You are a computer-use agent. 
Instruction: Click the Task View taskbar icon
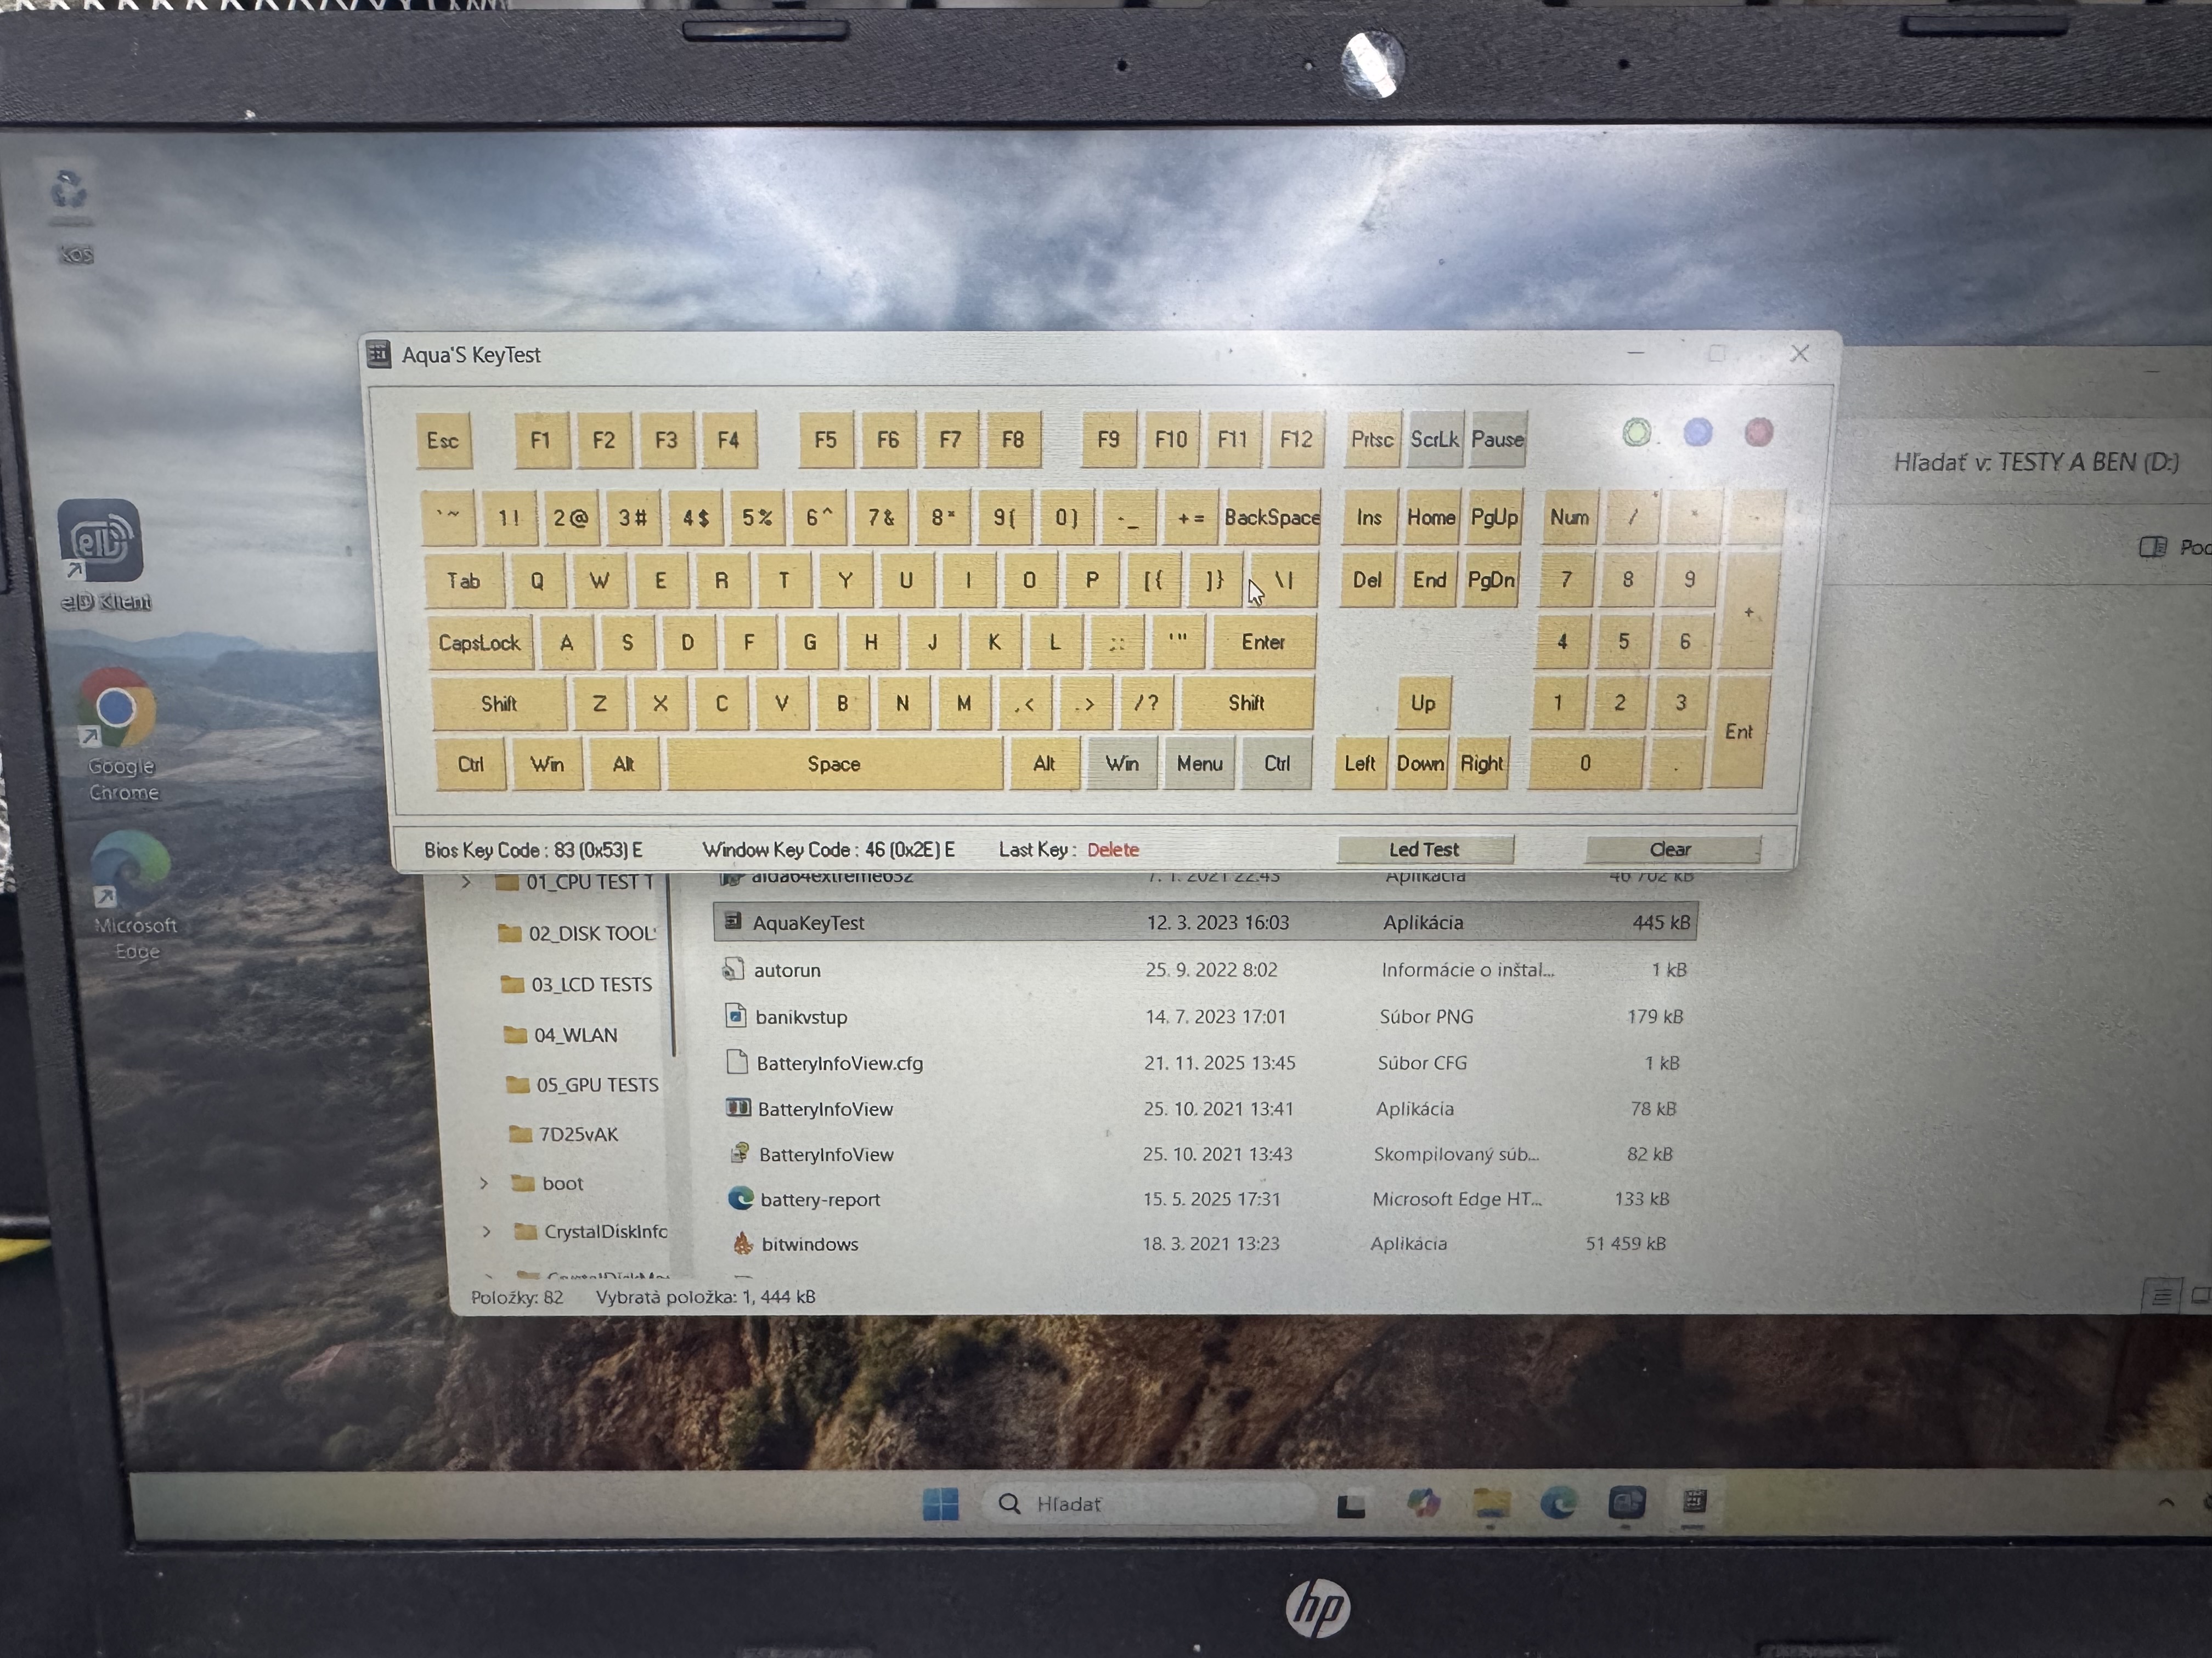coord(1350,1504)
